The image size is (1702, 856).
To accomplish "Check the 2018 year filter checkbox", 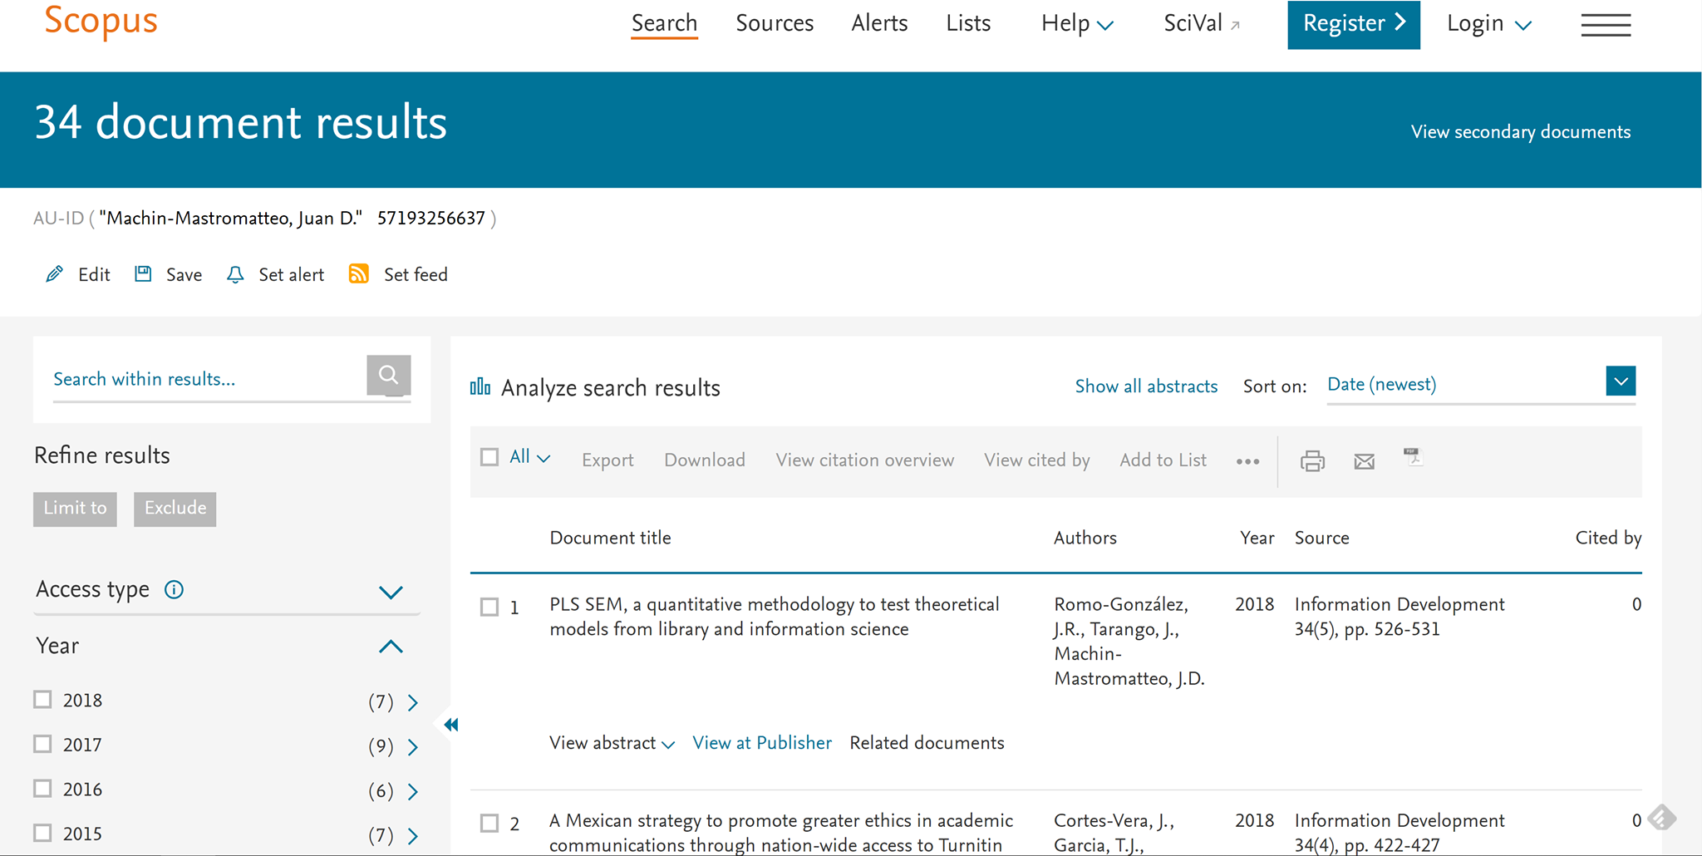I will (x=42, y=700).
